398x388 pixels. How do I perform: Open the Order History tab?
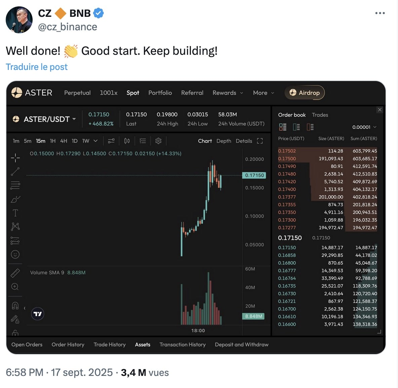coord(68,345)
